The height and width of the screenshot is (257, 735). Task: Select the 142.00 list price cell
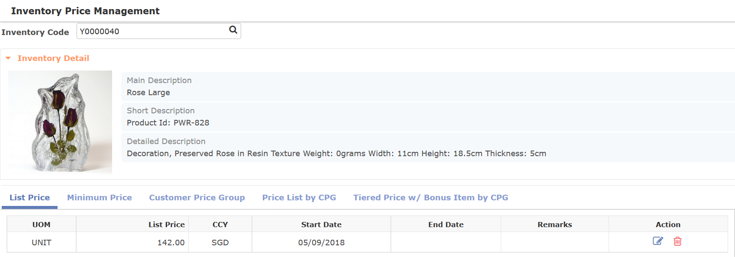[x=171, y=243]
